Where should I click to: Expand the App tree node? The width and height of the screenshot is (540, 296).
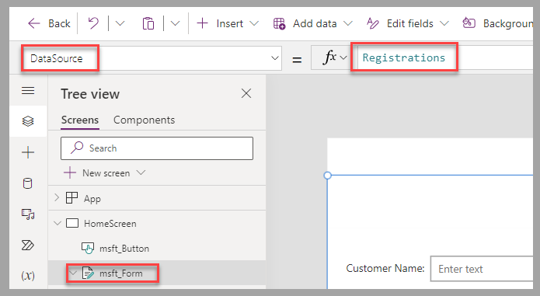coord(57,198)
